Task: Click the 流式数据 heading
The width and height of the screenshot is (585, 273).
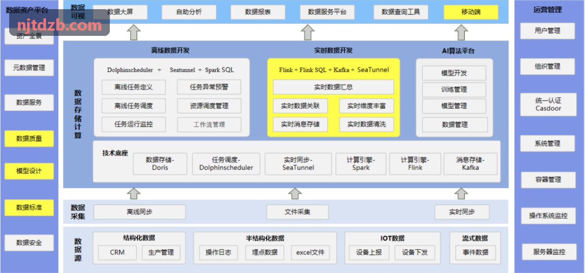Action: pos(475,238)
